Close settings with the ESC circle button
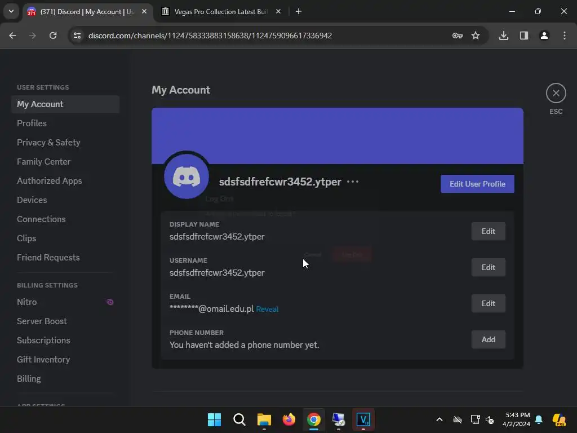 [556, 93]
